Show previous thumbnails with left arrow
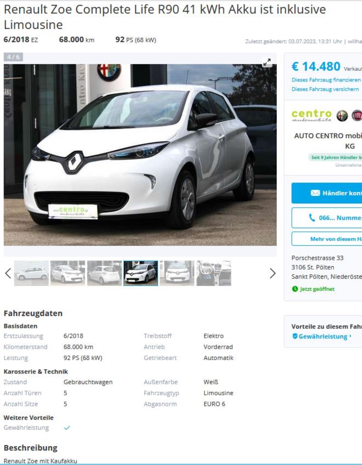The image size is (362, 465). tap(8, 273)
